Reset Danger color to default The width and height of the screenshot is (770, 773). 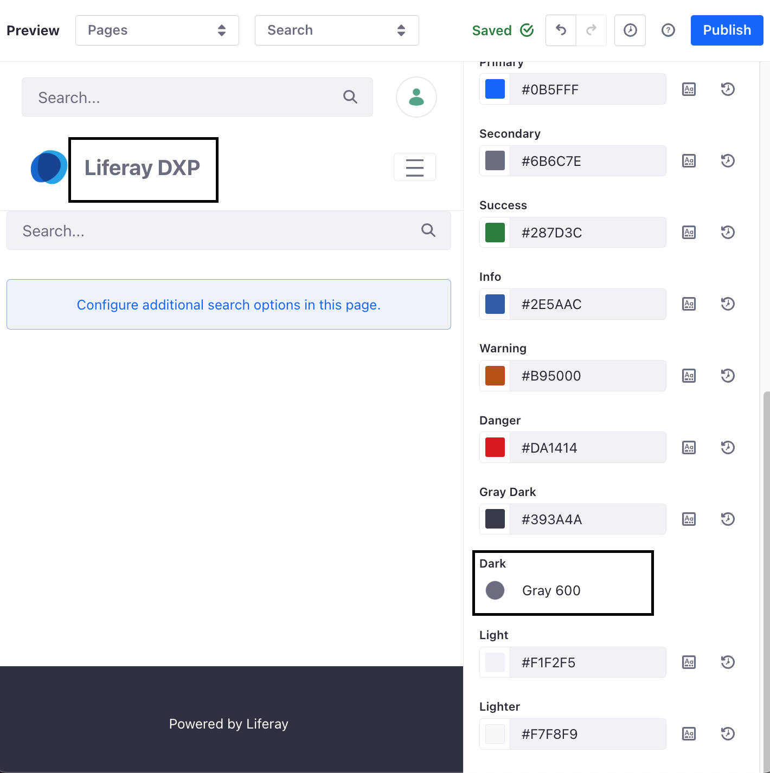(x=728, y=447)
